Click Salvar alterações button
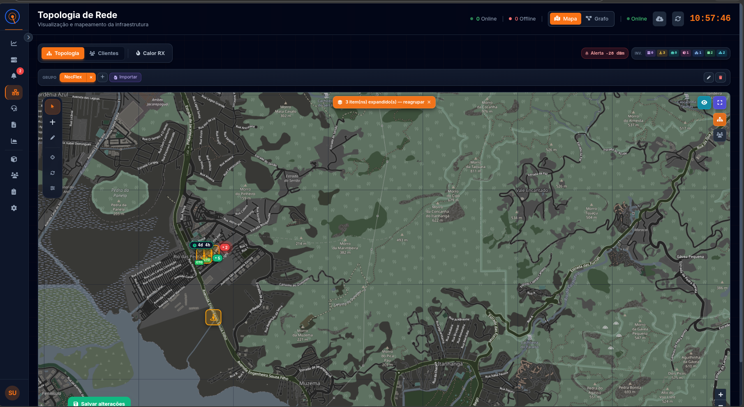Viewport: 744px width, 407px height. [x=99, y=403]
